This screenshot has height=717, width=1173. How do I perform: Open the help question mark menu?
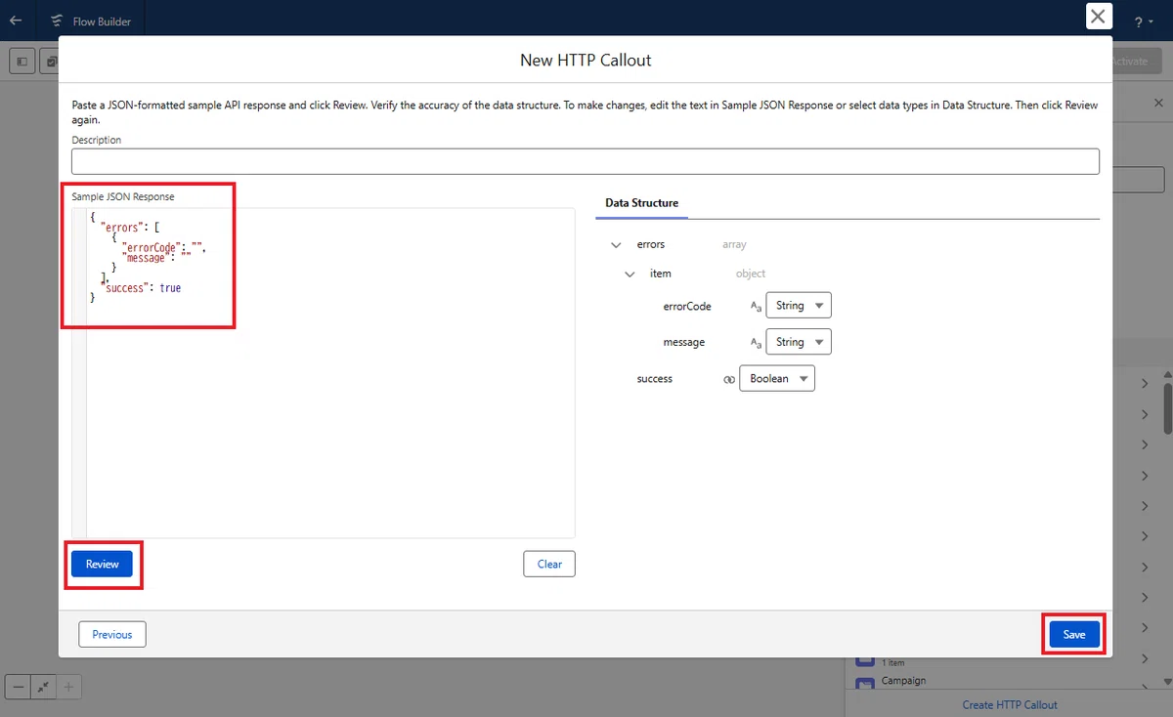pyautogui.click(x=1143, y=21)
